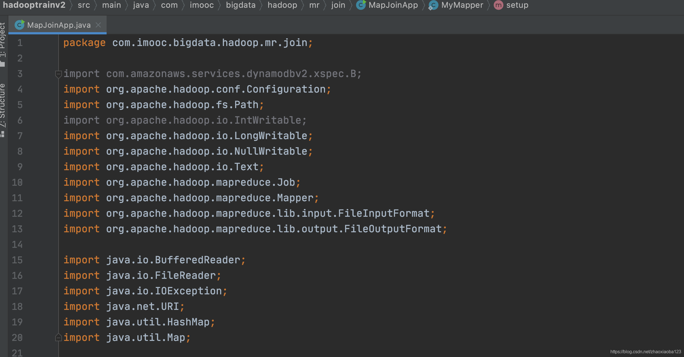Click the Java class icon on MapJoinApp.java tab

pyautogui.click(x=20, y=25)
